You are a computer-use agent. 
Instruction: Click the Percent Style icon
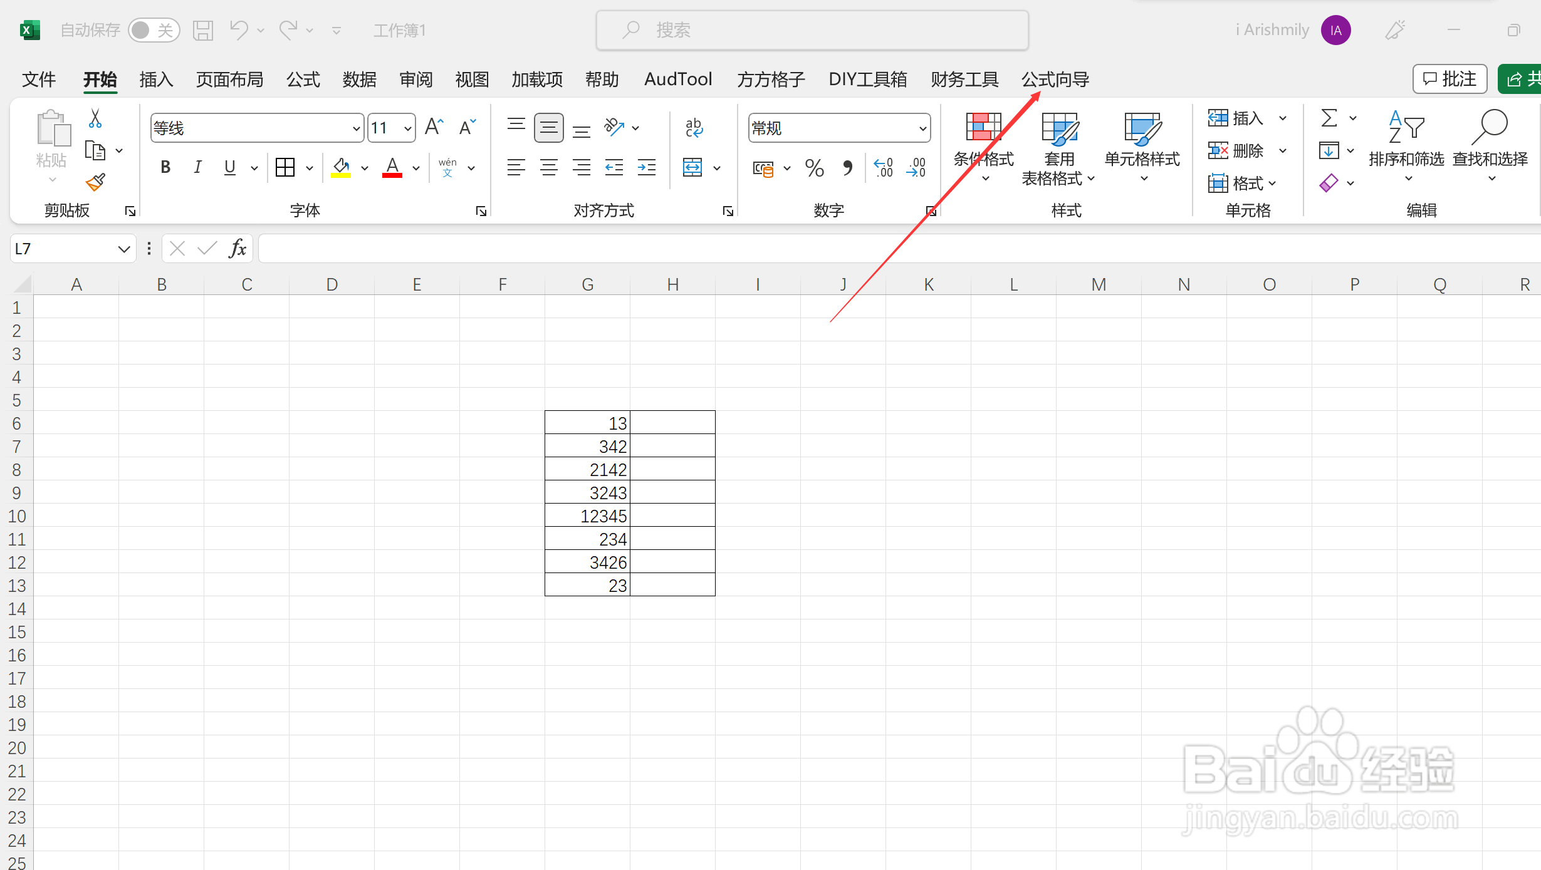click(814, 168)
